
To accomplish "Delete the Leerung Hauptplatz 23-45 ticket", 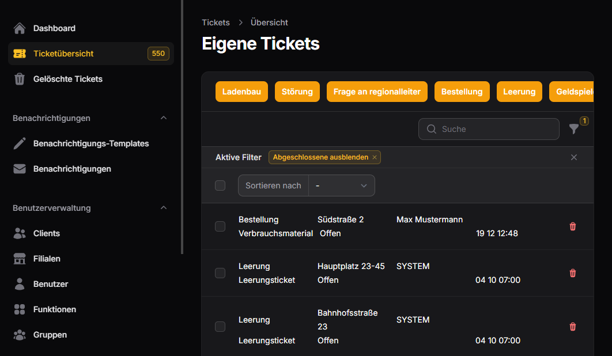I will coord(573,273).
